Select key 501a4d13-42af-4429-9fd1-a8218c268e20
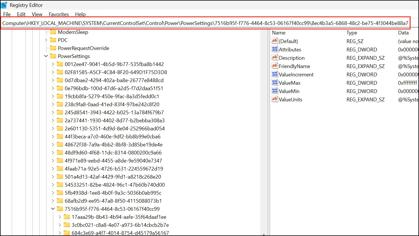This screenshot has height=236, width=419. click(x=113, y=177)
